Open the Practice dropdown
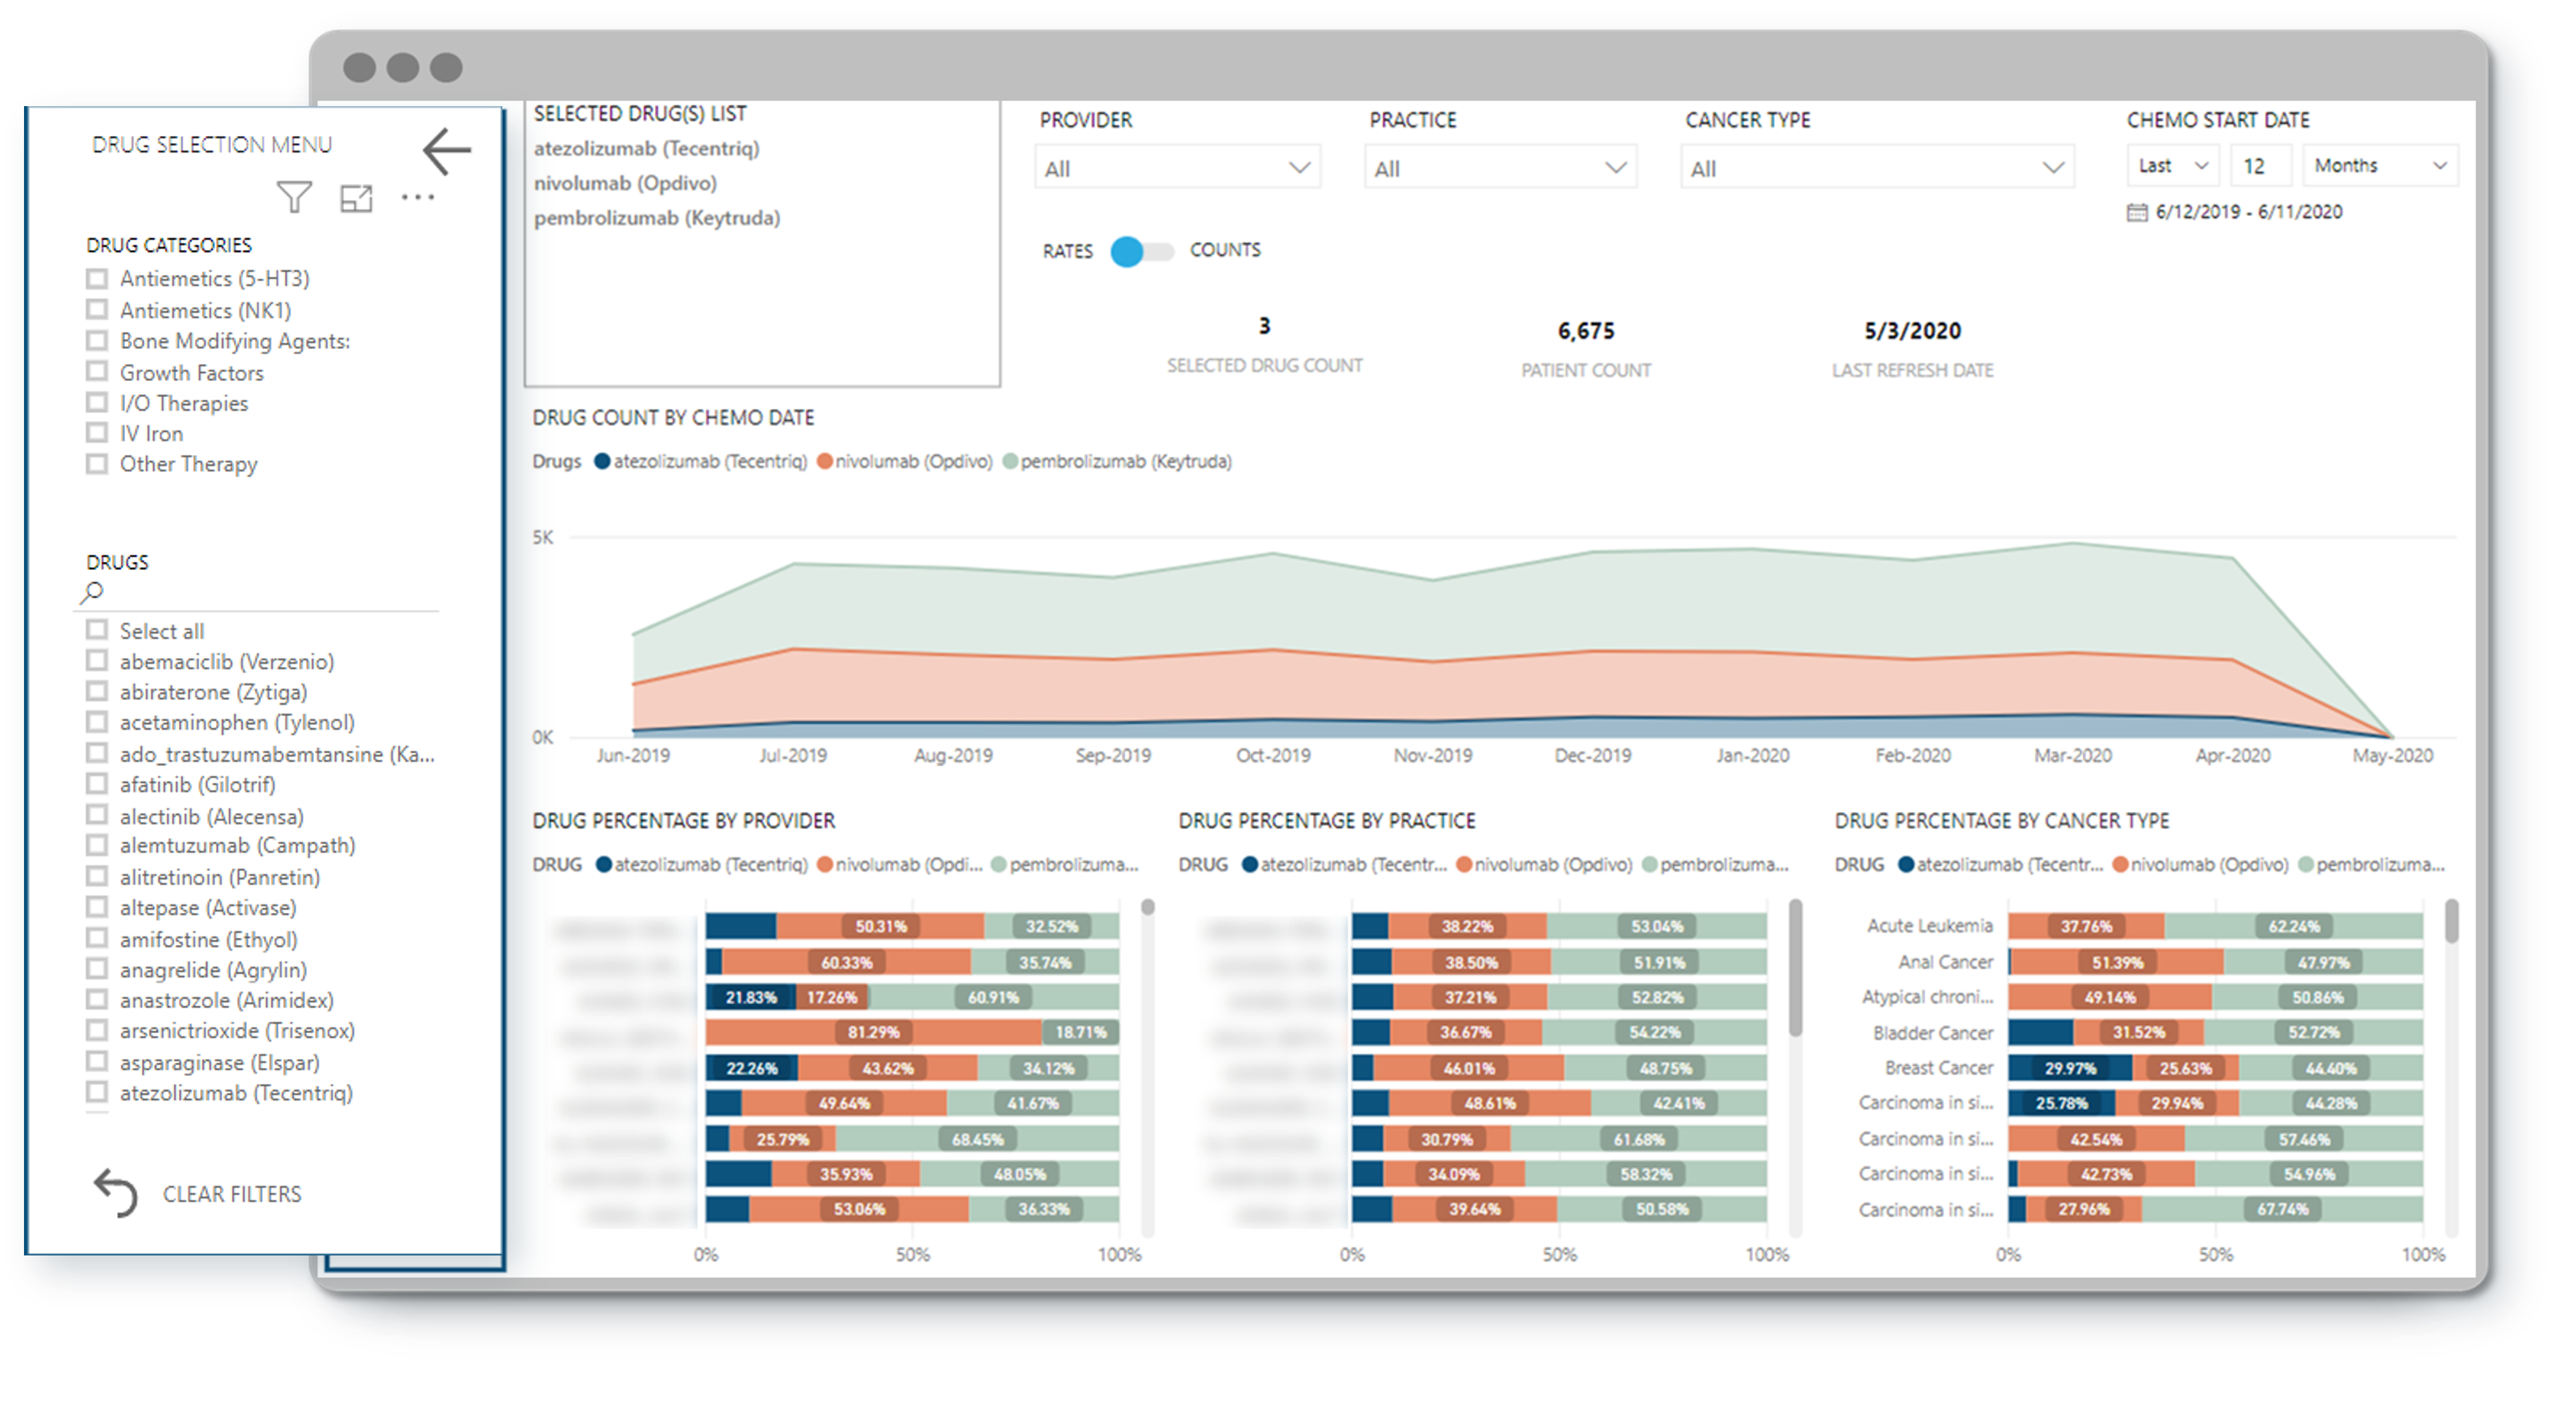This screenshot has height=1427, width=2576. 1500,167
